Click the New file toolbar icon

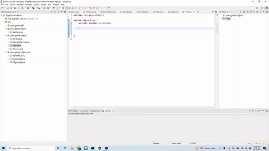pos(2,8)
